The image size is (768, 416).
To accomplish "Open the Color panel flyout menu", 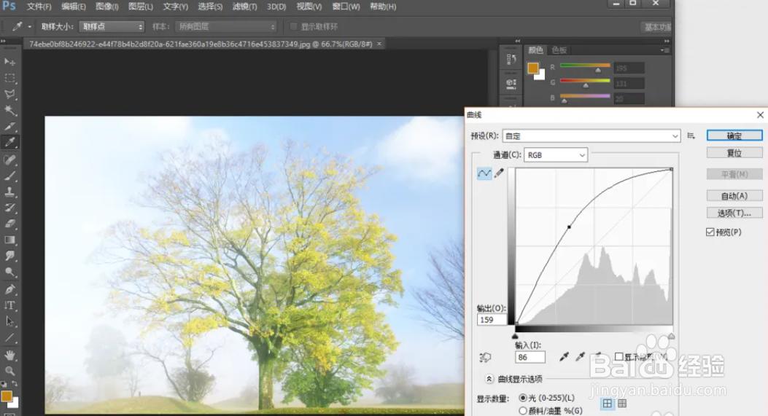I will tap(664, 50).
